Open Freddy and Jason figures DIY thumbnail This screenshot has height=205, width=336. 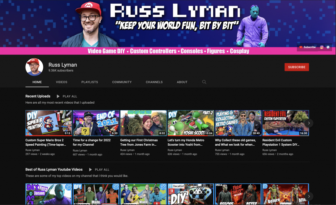click(x=96, y=194)
